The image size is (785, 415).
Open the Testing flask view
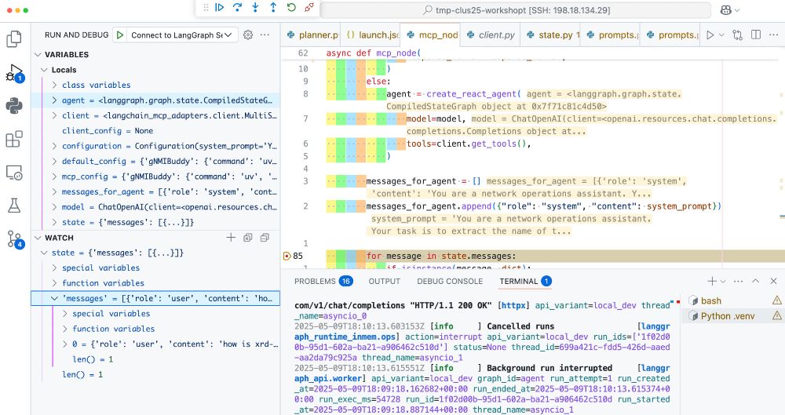tap(14, 206)
